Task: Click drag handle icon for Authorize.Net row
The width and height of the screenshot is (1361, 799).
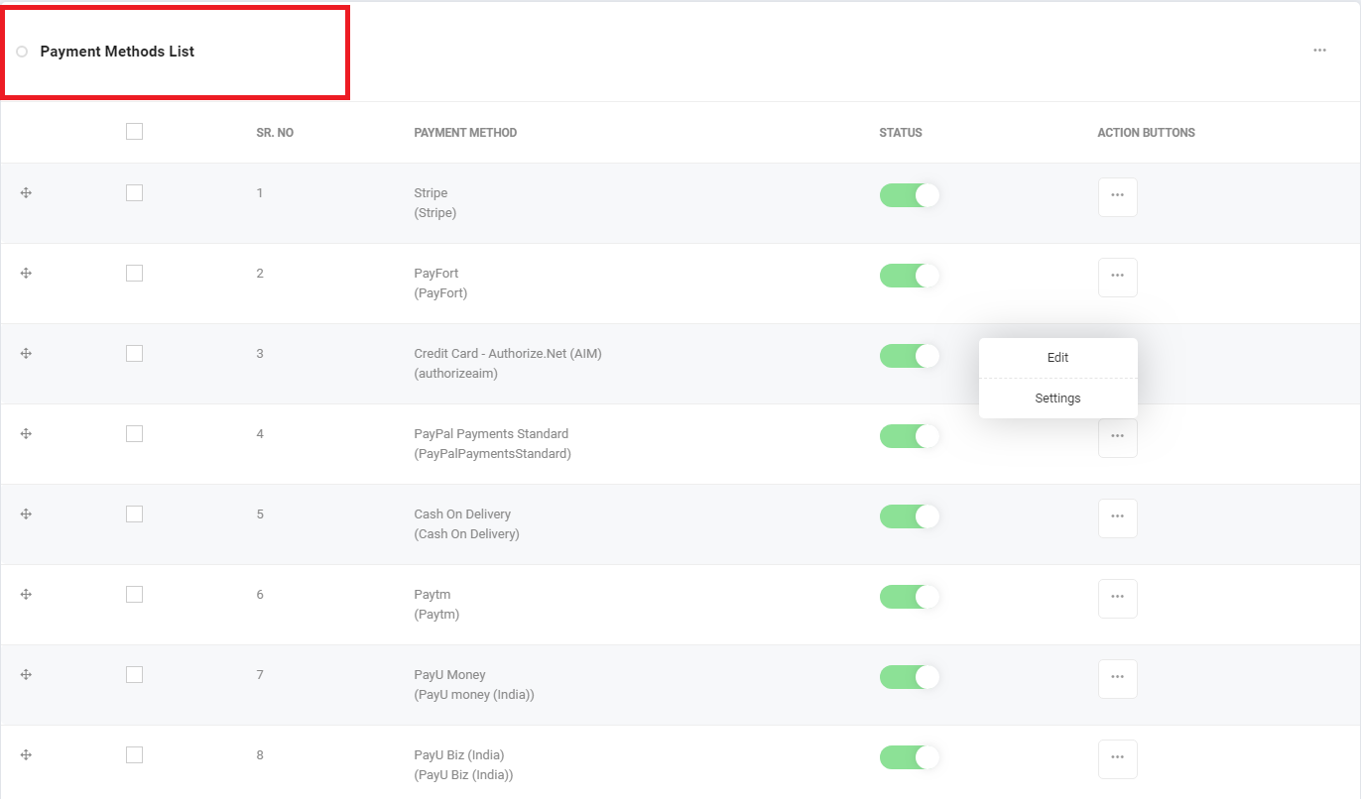Action: 27,353
